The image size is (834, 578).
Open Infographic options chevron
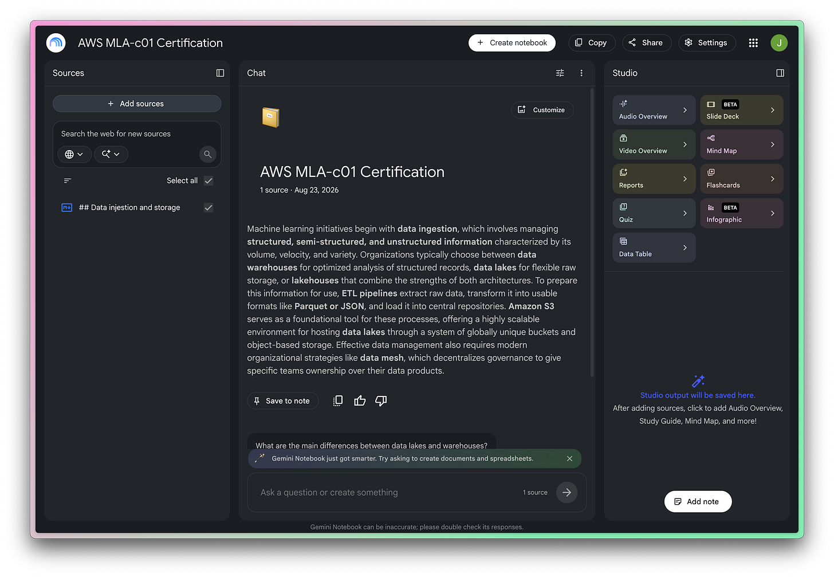tap(773, 213)
